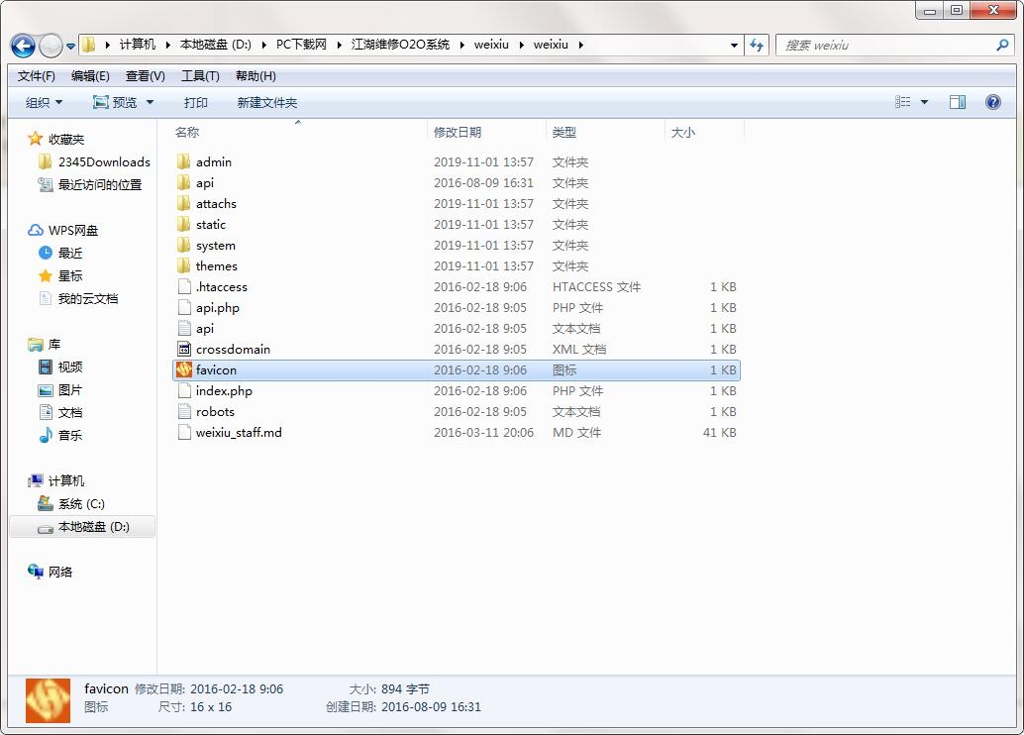Open the recent pages history dropdown
This screenshot has height=735, width=1024.
pos(70,47)
